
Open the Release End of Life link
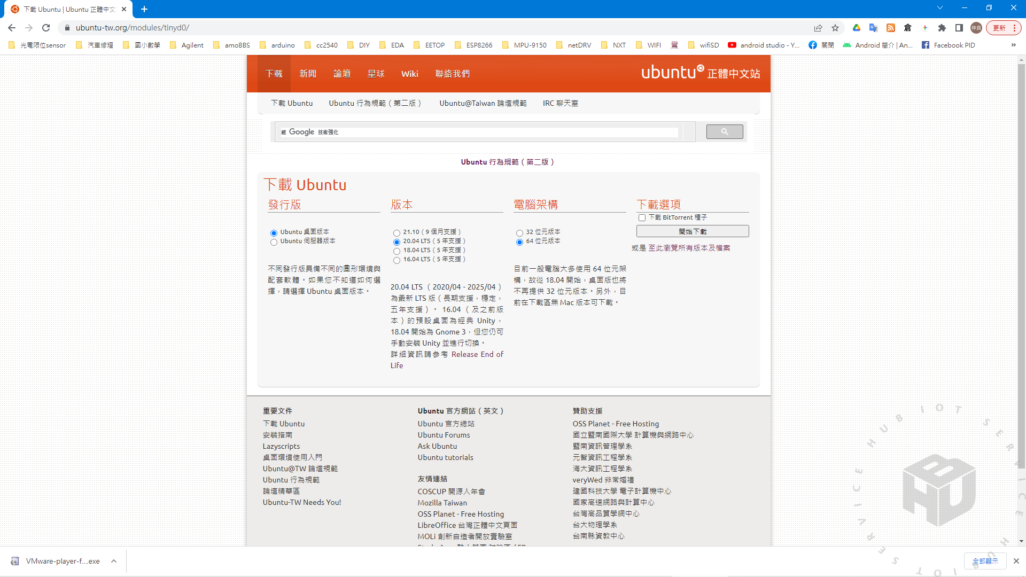(x=447, y=360)
